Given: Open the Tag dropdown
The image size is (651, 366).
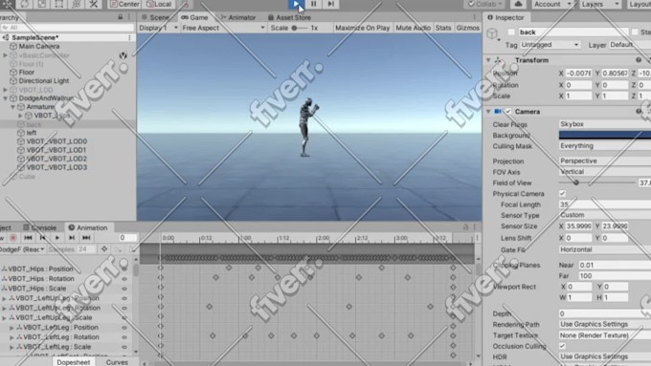Looking at the screenshot, I should pos(550,44).
